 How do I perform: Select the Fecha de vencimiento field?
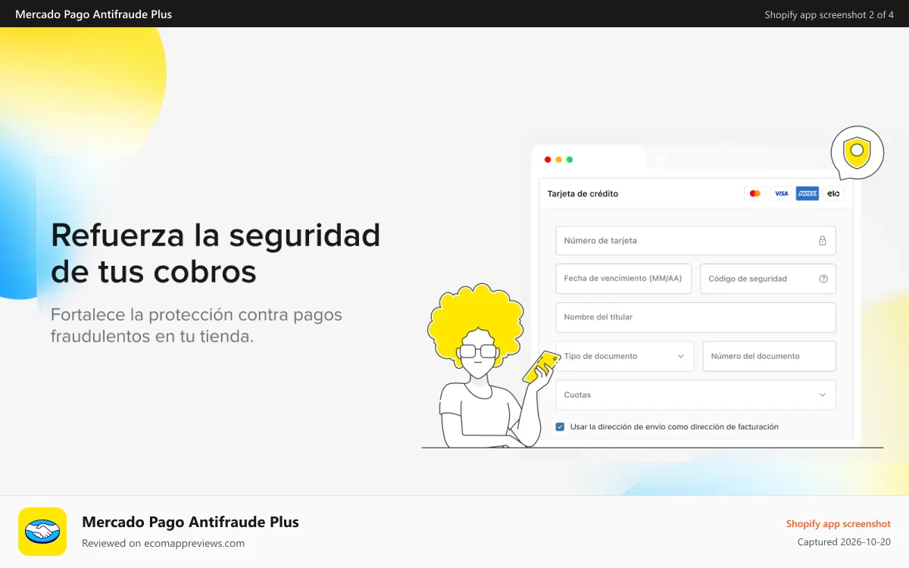click(623, 279)
